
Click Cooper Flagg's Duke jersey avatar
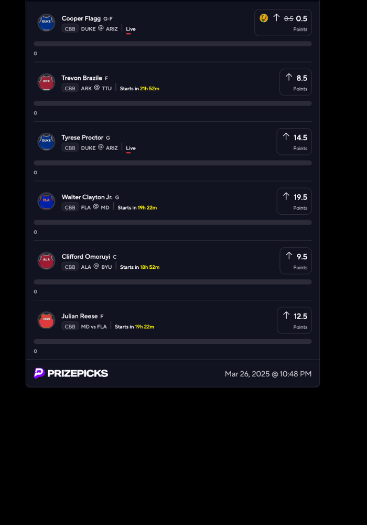[x=46, y=23]
